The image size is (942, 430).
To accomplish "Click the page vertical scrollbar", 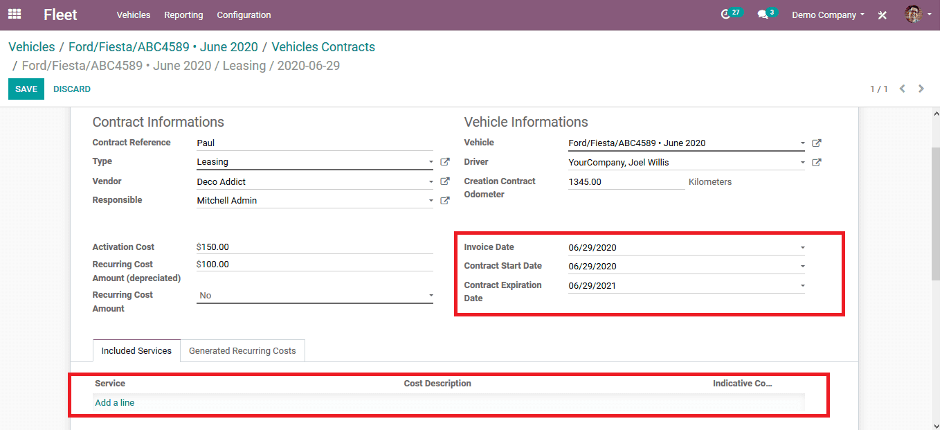I will [936, 213].
